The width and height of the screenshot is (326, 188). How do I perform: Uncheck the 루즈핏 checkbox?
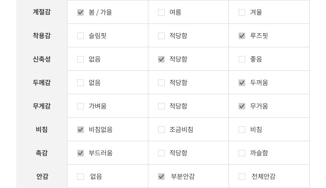pyautogui.click(x=242, y=36)
